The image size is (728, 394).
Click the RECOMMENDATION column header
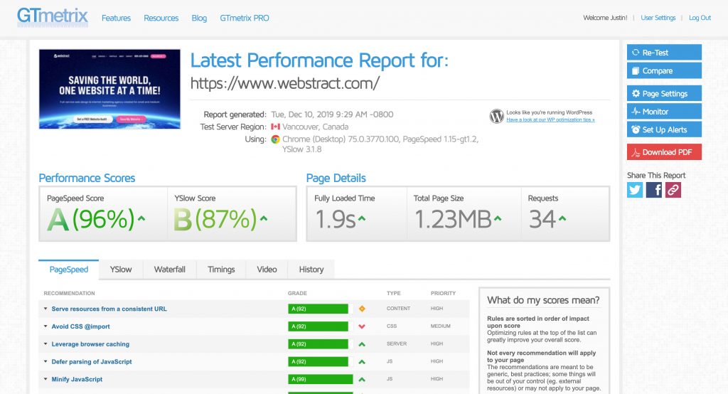coord(69,293)
